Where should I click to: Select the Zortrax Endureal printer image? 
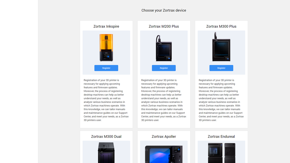[x=221, y=153]
